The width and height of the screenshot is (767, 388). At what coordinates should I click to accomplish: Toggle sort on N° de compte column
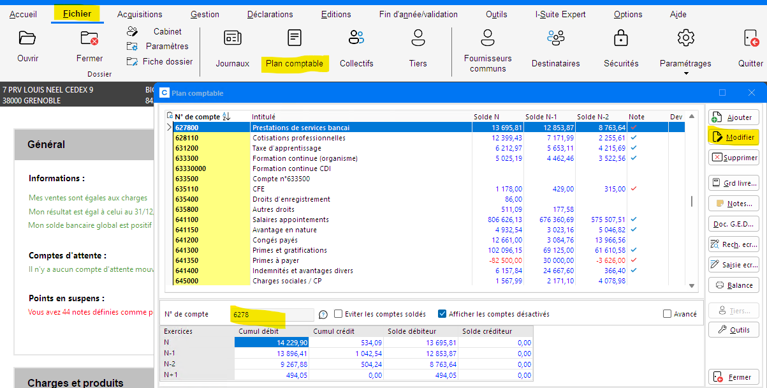click(226, 117)
